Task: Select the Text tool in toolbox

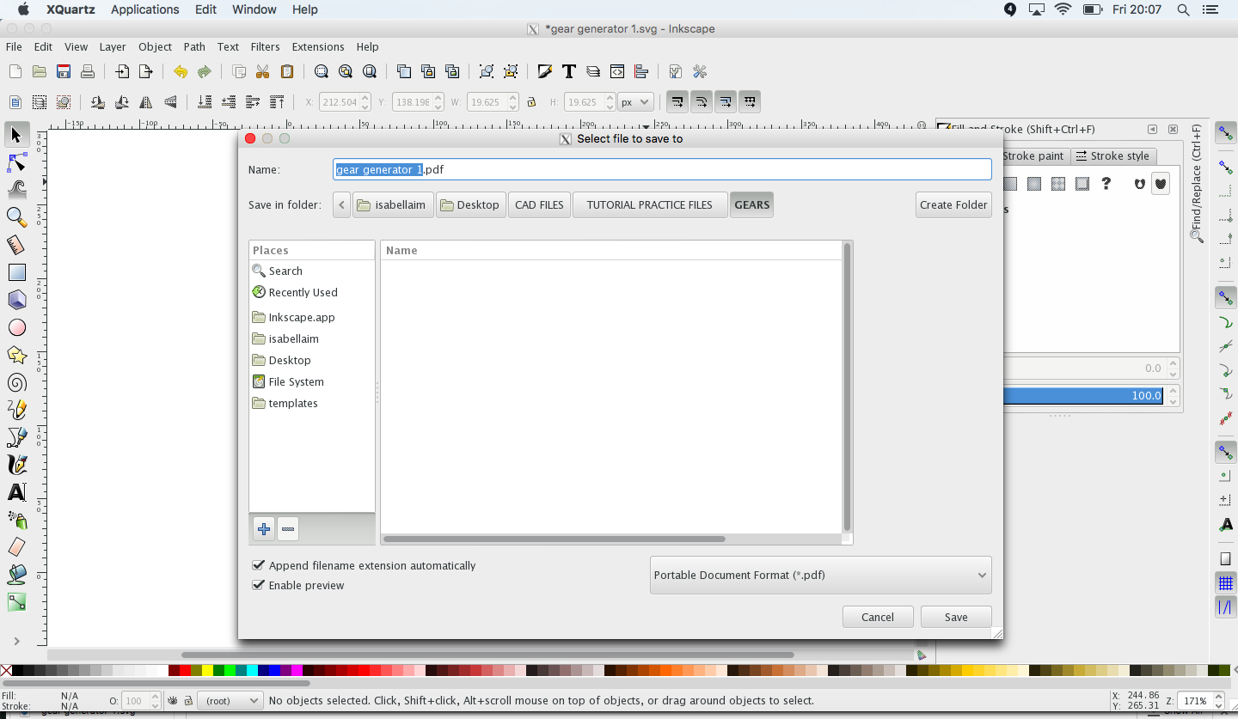Action: (x=16, y=492)
